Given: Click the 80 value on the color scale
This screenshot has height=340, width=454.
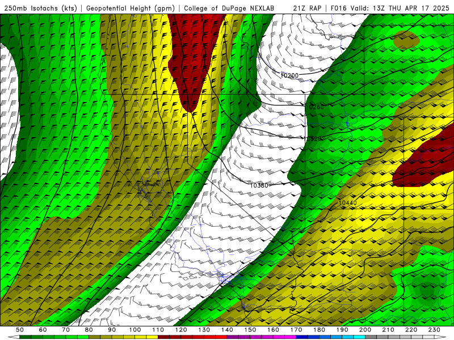Looking at the screenshot, I should pyautogui.click(x=89, y=330).
